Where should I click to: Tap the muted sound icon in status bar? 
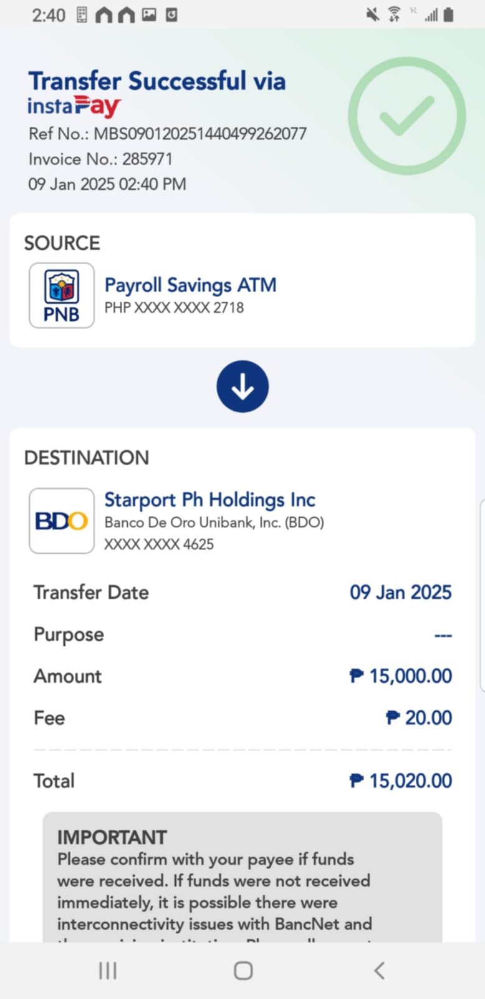point(372,14)
